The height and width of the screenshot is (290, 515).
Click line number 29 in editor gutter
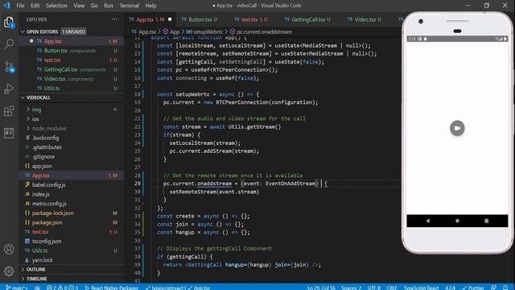138,184
